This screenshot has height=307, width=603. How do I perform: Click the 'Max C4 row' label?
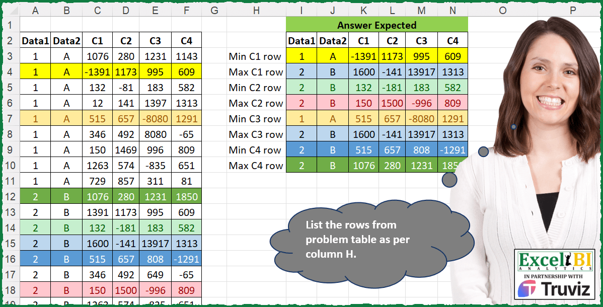tap(256, 166)
